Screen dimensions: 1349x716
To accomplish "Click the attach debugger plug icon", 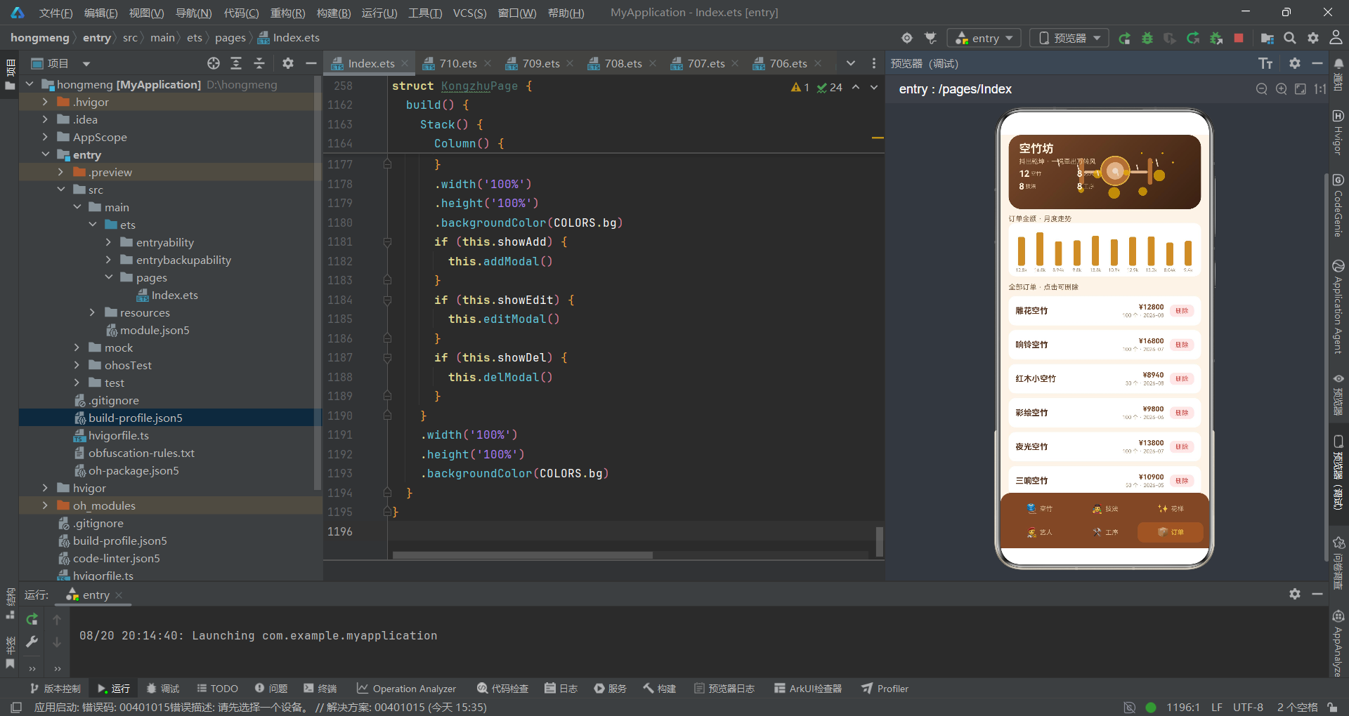I will (931, 38).
